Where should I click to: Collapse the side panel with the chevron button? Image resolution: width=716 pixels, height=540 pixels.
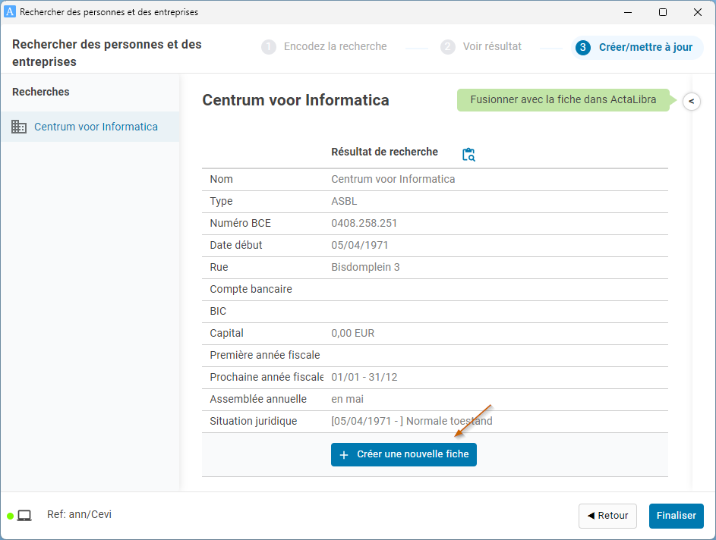[x=692, y=102]
